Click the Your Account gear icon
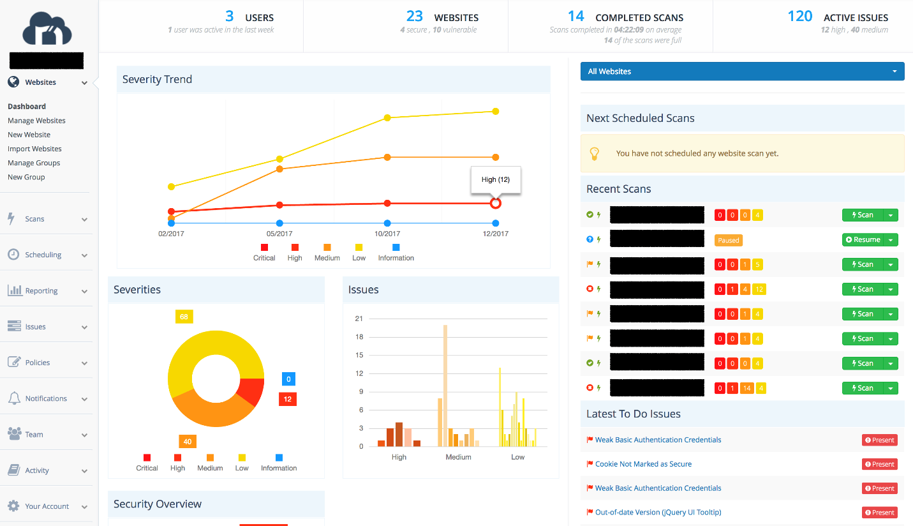 (x=13, y=506)
